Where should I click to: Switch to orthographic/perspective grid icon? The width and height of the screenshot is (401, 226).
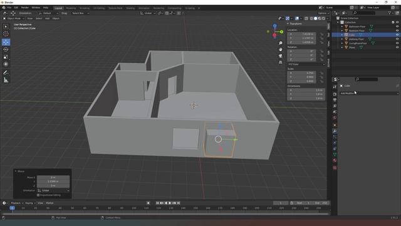click(281, 62)
